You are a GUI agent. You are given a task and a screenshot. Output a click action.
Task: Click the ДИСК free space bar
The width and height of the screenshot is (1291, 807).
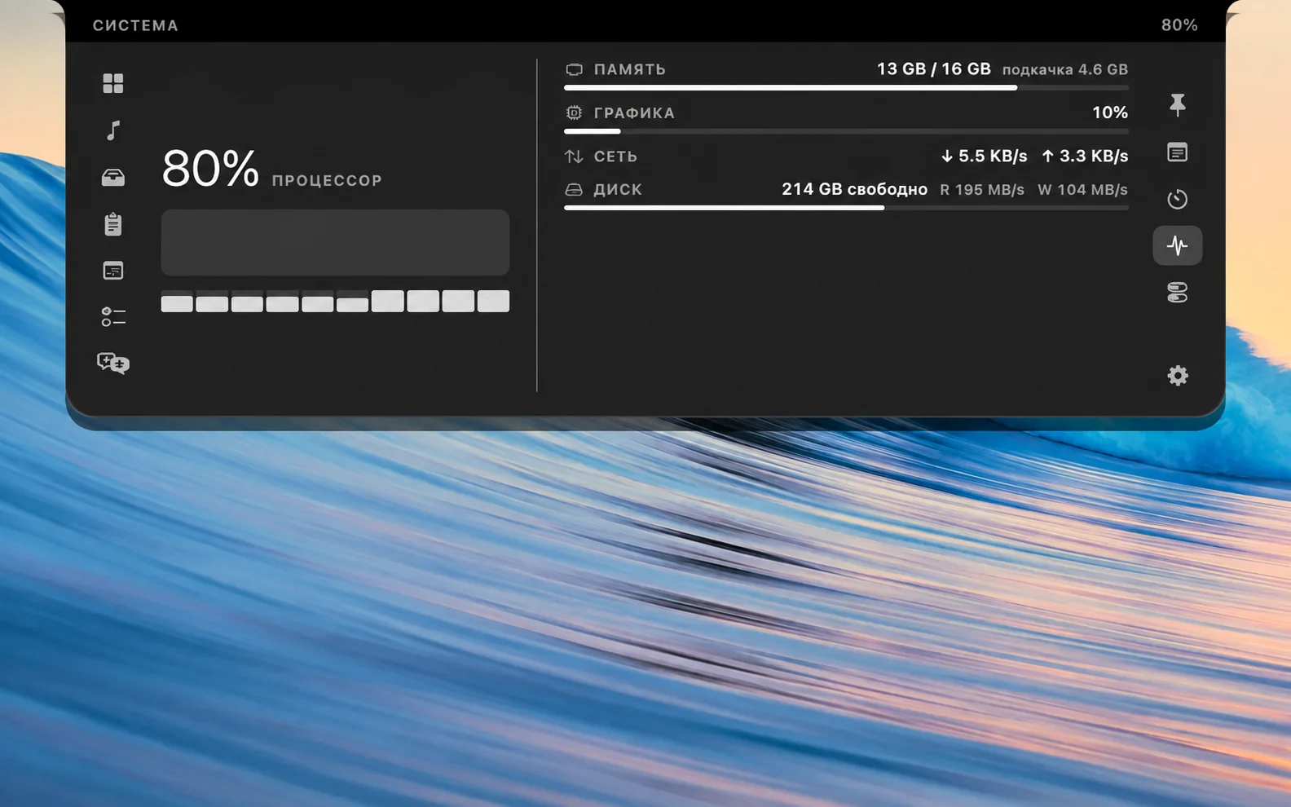click(846, 208)
